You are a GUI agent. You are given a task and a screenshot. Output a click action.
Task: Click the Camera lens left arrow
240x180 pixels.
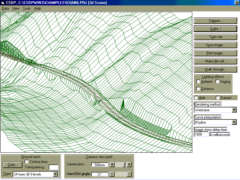pyautogui.click(x=112, y=164)
